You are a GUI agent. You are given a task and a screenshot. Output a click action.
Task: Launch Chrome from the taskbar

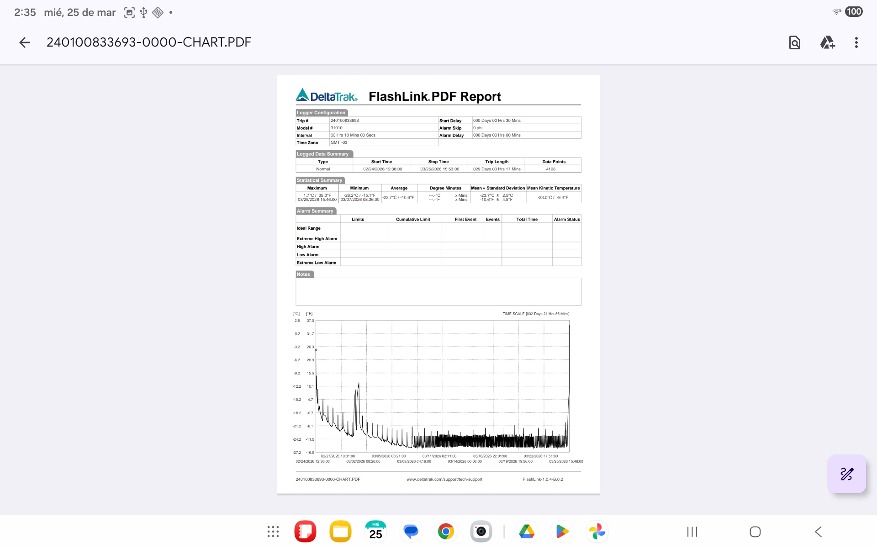(446, 532)
